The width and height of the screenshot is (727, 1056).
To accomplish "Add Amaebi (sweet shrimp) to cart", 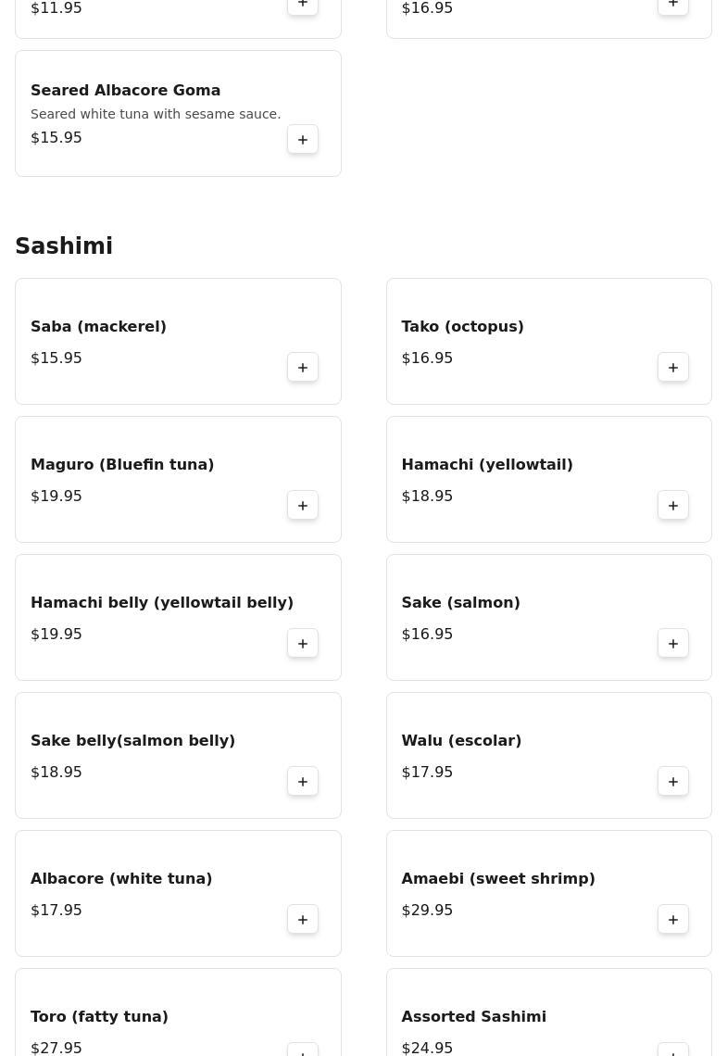I will pyautogui.click(x=673, y=919).
